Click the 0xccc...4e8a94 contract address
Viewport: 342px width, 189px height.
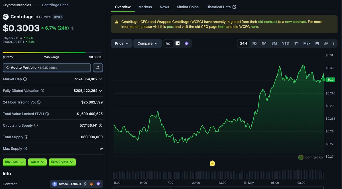click(x=70, y=184)
